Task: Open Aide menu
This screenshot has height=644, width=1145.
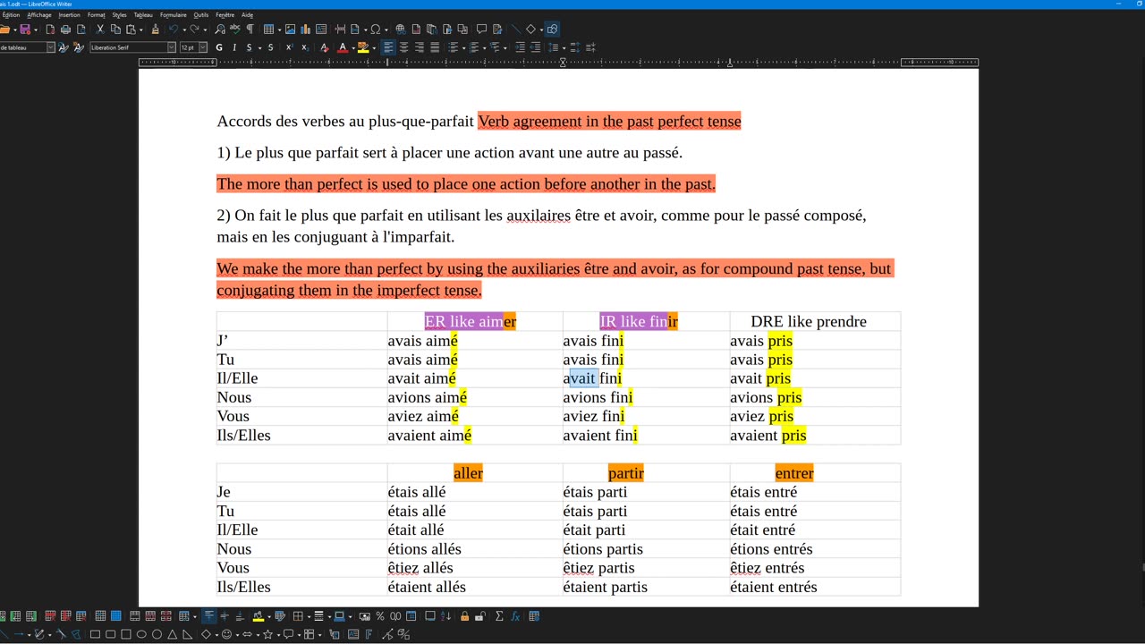Action: pyautogui.click(x=247, y=15)
